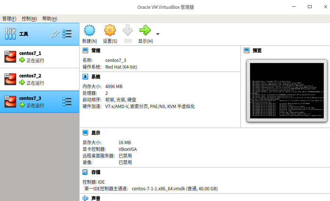Click the name value centos7_3 in 常规
The width and height of the screenshot is (330, 201).
pos(116,60)
